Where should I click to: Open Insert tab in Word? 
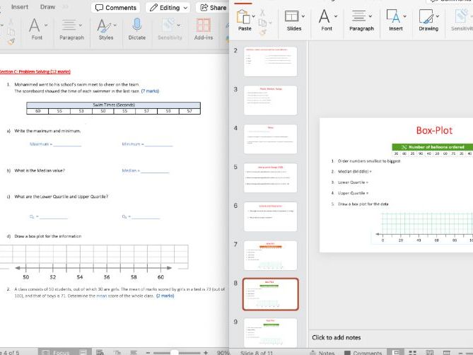[x=20, y=7]
